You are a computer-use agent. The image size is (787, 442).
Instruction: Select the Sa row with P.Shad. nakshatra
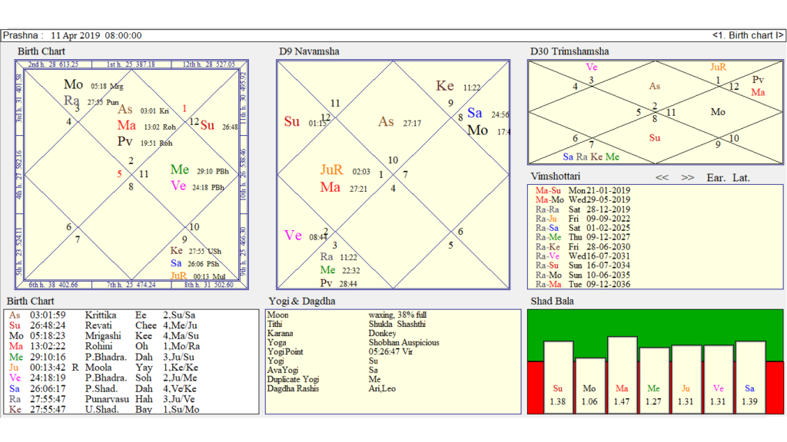click(x=102, y=388)
